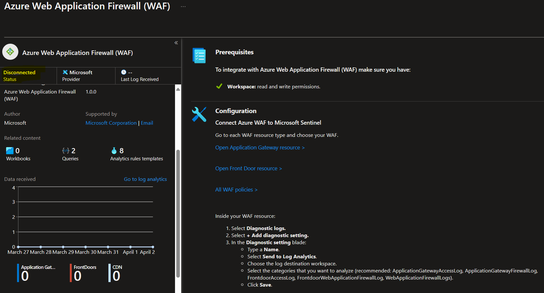
Task: Click the 'Select Diagnostic logs.' step
Action: pos(258,228)
